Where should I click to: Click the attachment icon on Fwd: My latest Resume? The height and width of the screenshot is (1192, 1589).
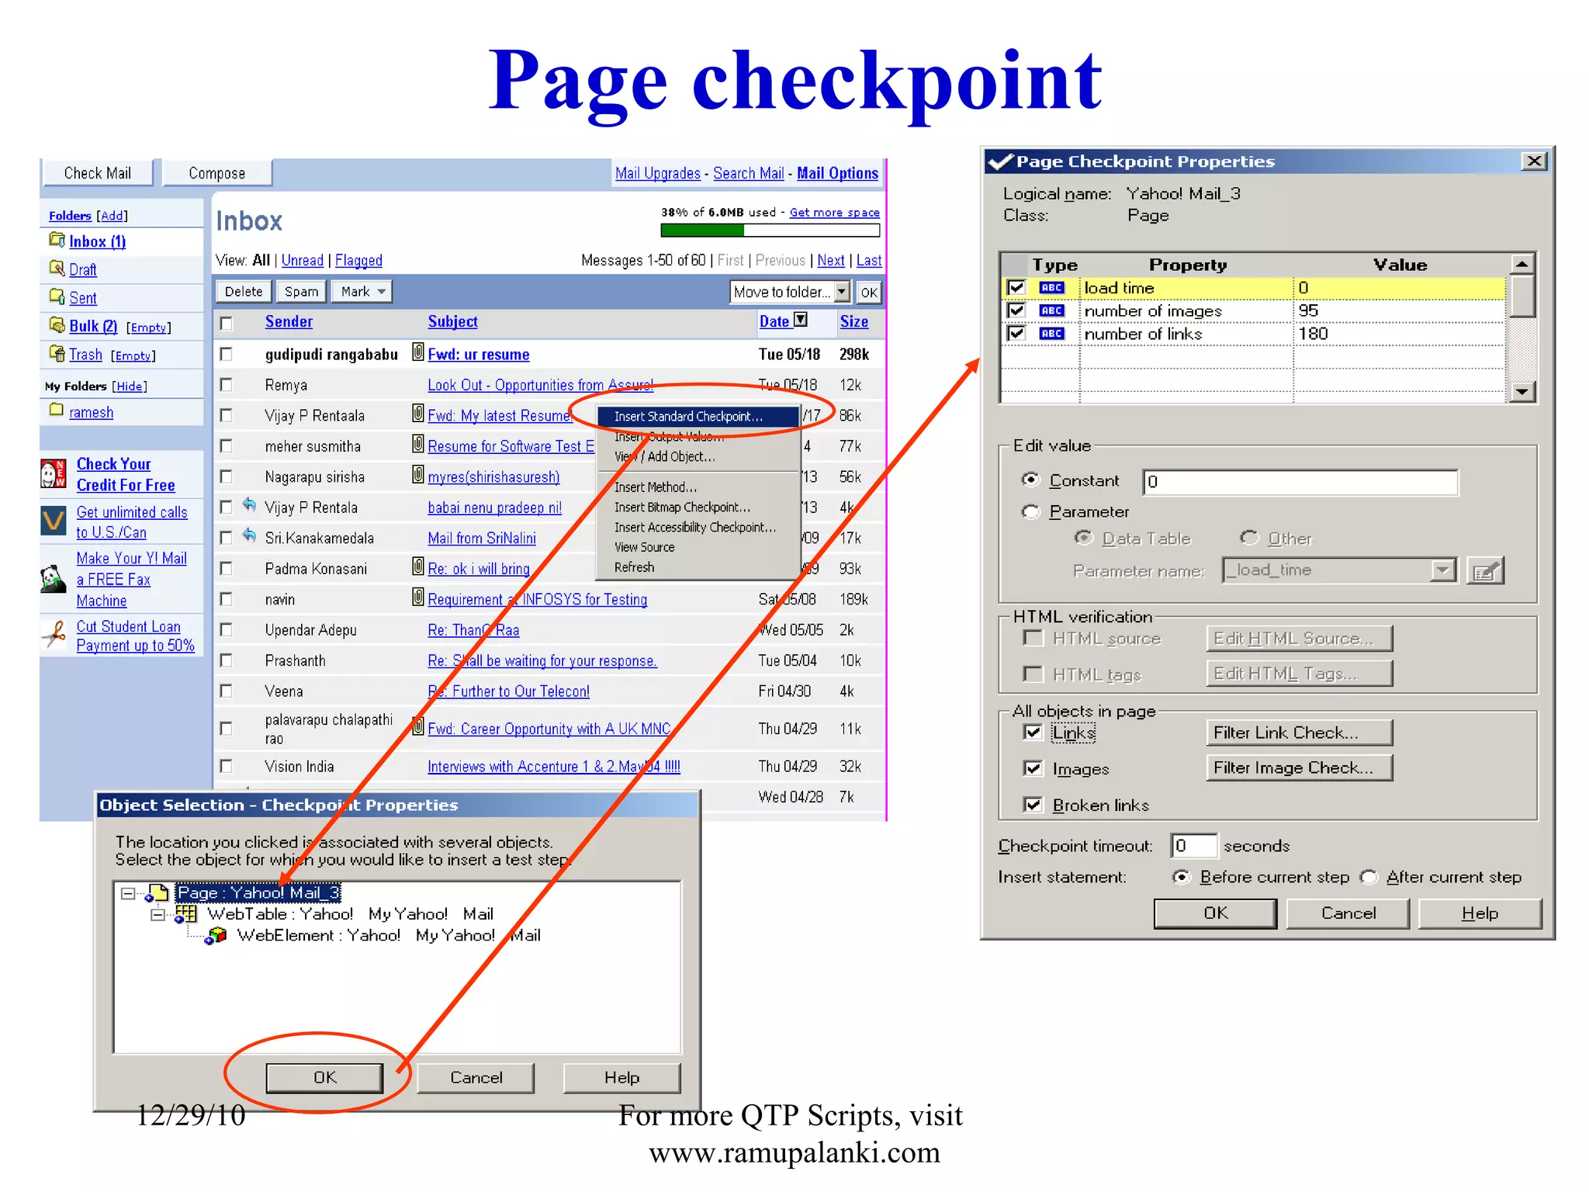[x=418, y=414]
